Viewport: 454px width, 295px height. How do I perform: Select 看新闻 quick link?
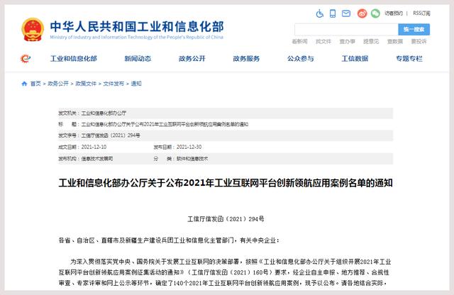(299, 42)
